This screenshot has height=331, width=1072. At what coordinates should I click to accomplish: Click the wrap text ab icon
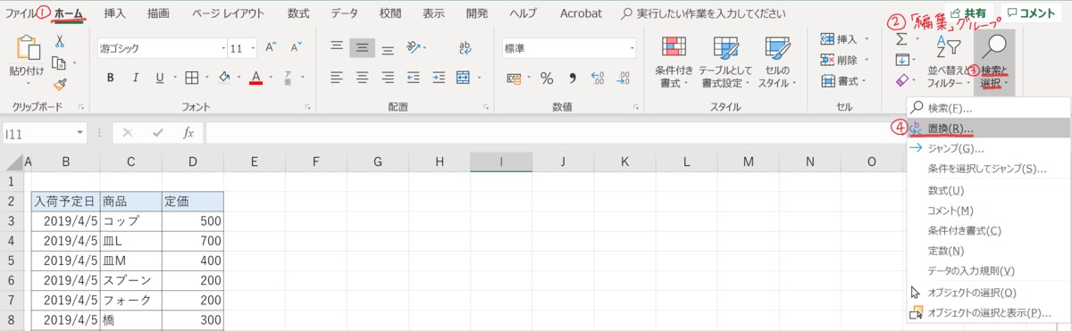tap(465, 47)
